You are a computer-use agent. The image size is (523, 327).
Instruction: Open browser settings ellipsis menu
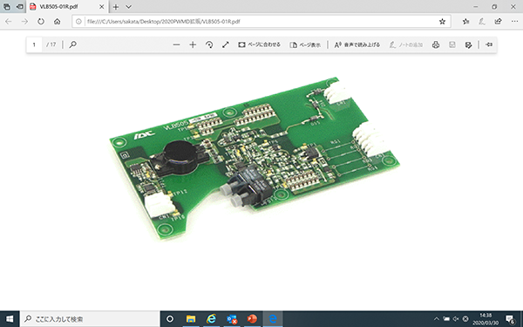point(514,22)
